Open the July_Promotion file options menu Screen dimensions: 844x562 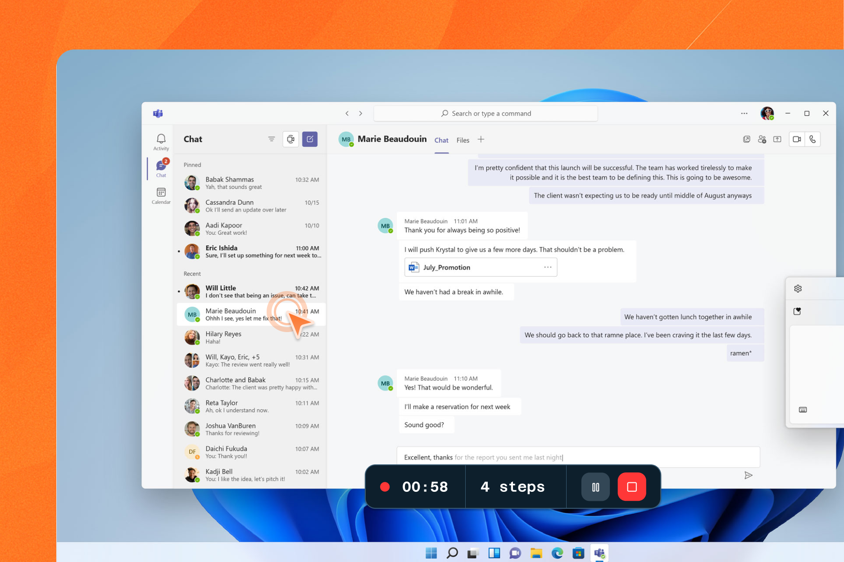[547, 267]
